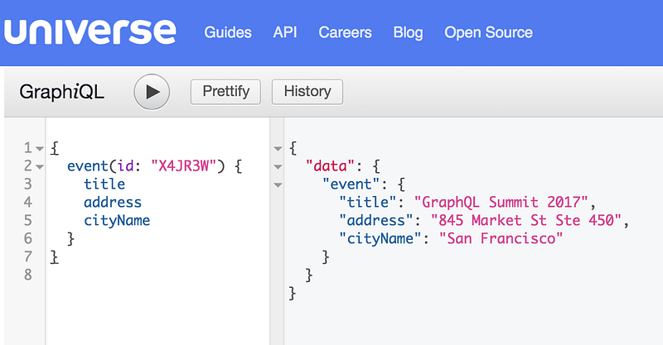
Task: Click the GraphiQL title text
Action: (x=62, y=92)
